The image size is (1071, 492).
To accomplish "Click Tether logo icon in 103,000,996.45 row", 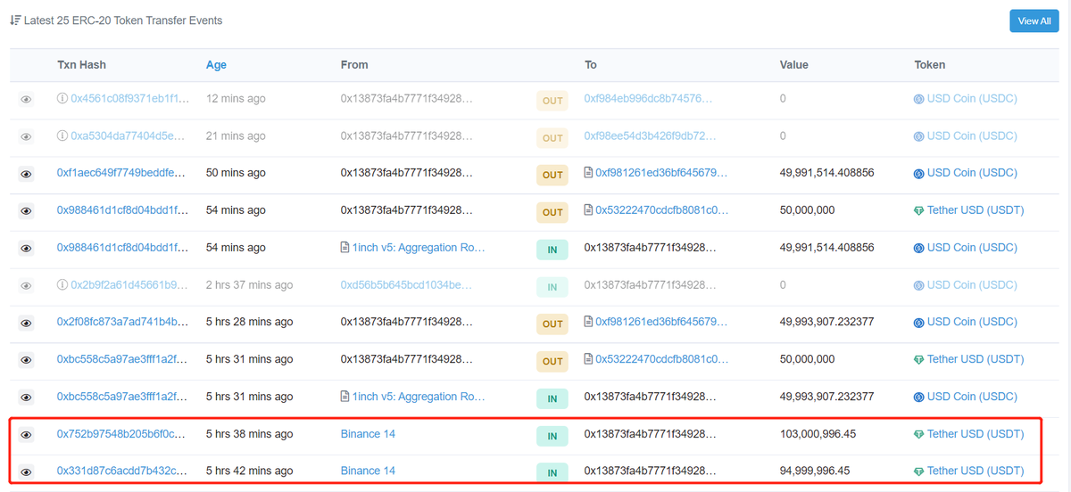I will 919,434.
